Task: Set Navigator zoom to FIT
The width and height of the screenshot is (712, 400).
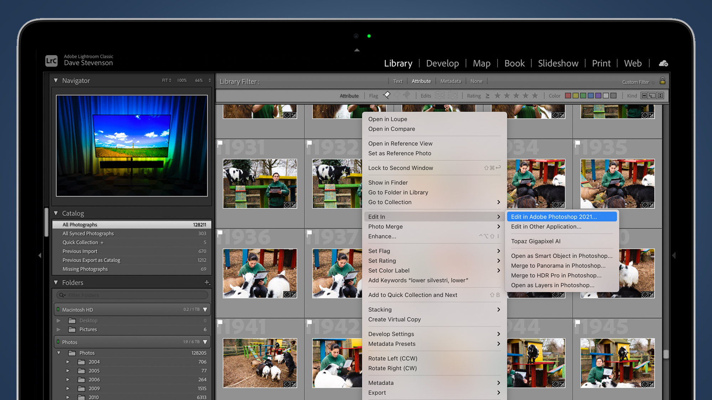Action: point(167,80)
